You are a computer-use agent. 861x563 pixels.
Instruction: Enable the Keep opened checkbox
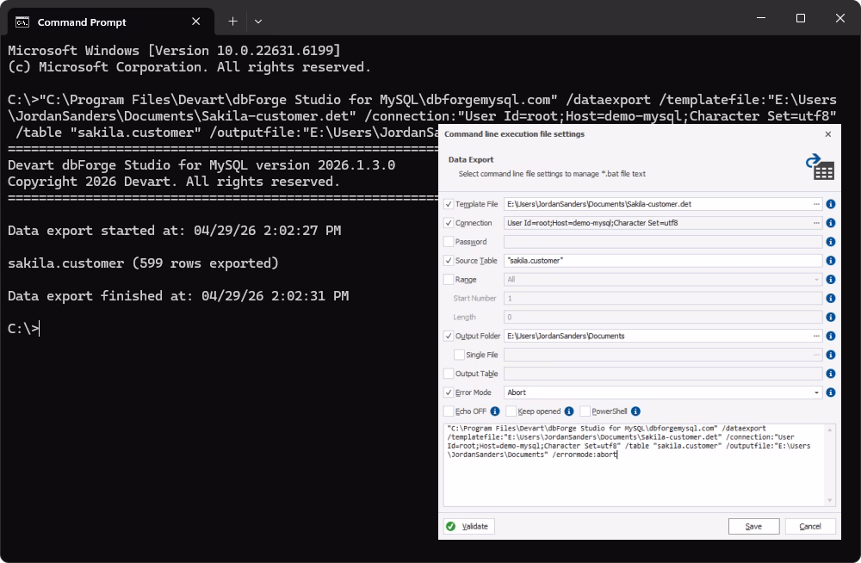[511, 411]
